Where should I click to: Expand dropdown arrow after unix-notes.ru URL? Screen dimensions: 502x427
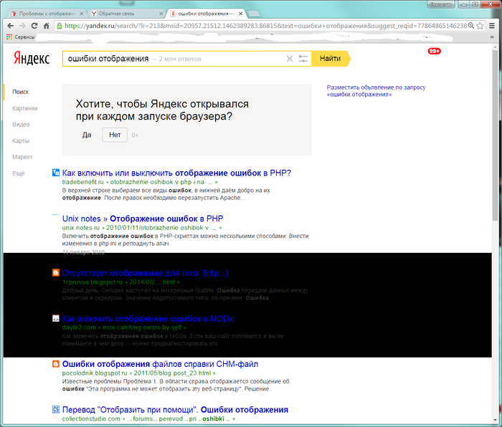[x=220, y=228]
